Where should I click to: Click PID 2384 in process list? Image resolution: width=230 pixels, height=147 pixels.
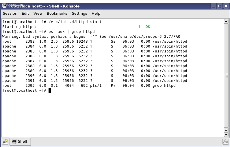30,46
